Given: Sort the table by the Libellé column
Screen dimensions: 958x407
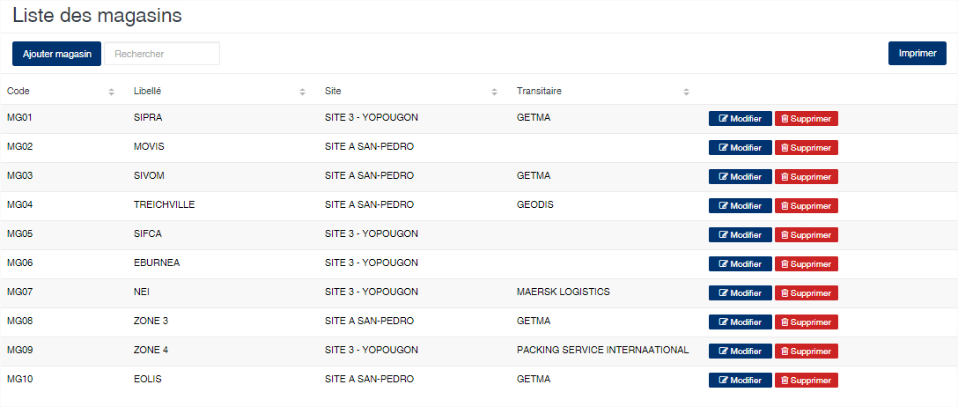Looking at the screenshot, I should tap(220, 91).
